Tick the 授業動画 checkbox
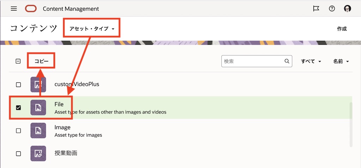Viewport: 361px width, 168px height. coord(18,154)
